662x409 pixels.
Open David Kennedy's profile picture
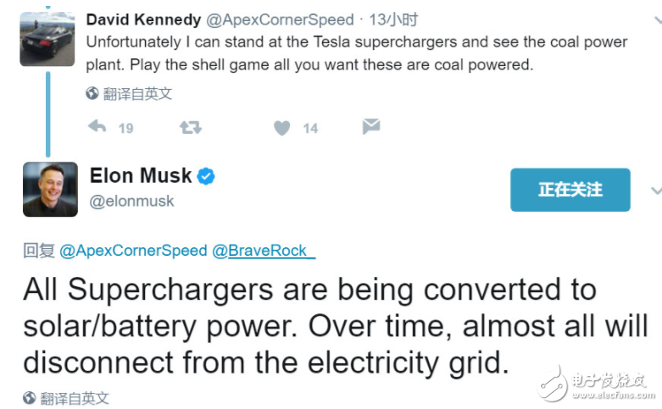pyautogui.click(x=47, y=39)
